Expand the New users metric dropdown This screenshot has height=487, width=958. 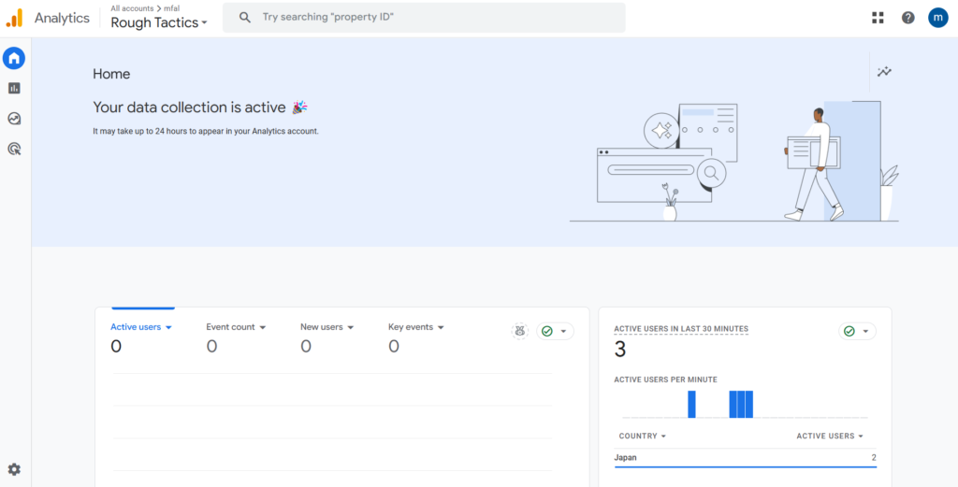[x=327, y=327]
